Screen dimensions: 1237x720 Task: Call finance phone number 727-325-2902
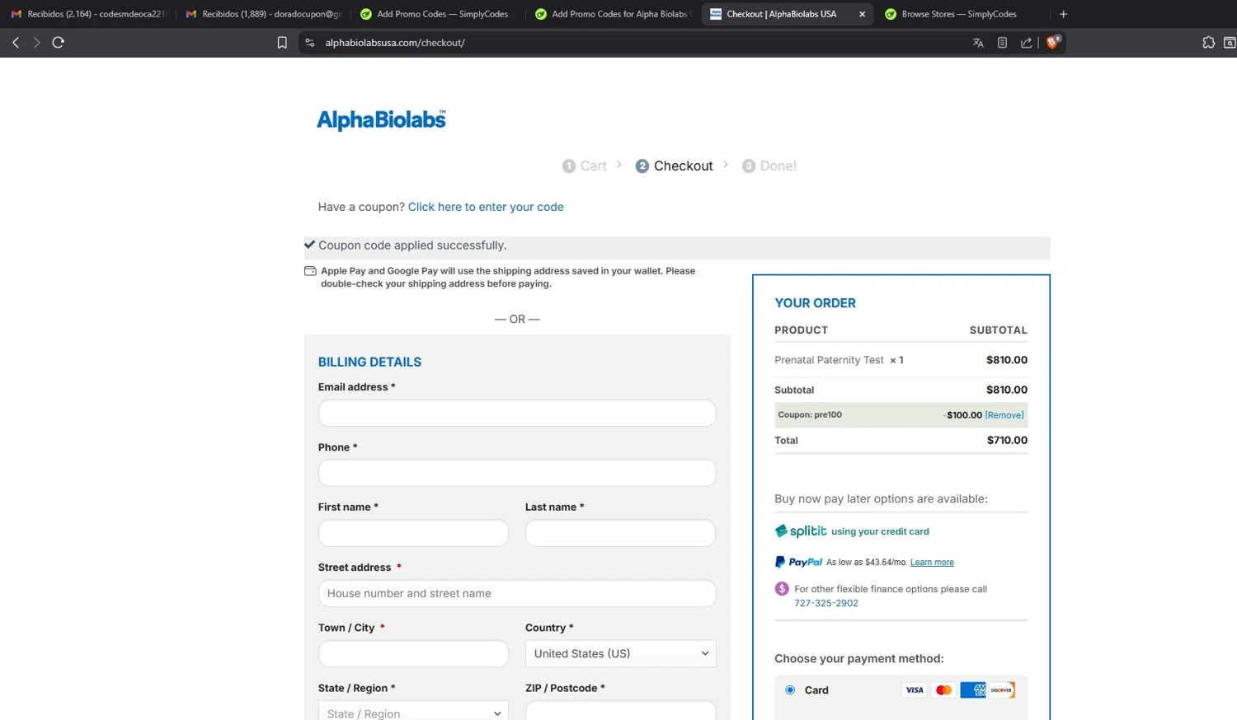click(826, 603)
